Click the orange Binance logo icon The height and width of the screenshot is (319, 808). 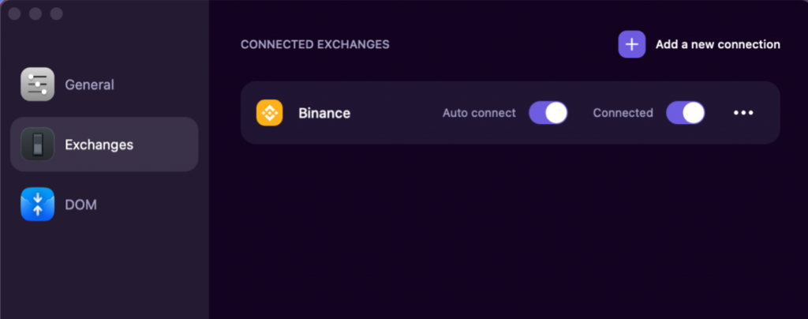pyautogui.click(x=270, y=113)
